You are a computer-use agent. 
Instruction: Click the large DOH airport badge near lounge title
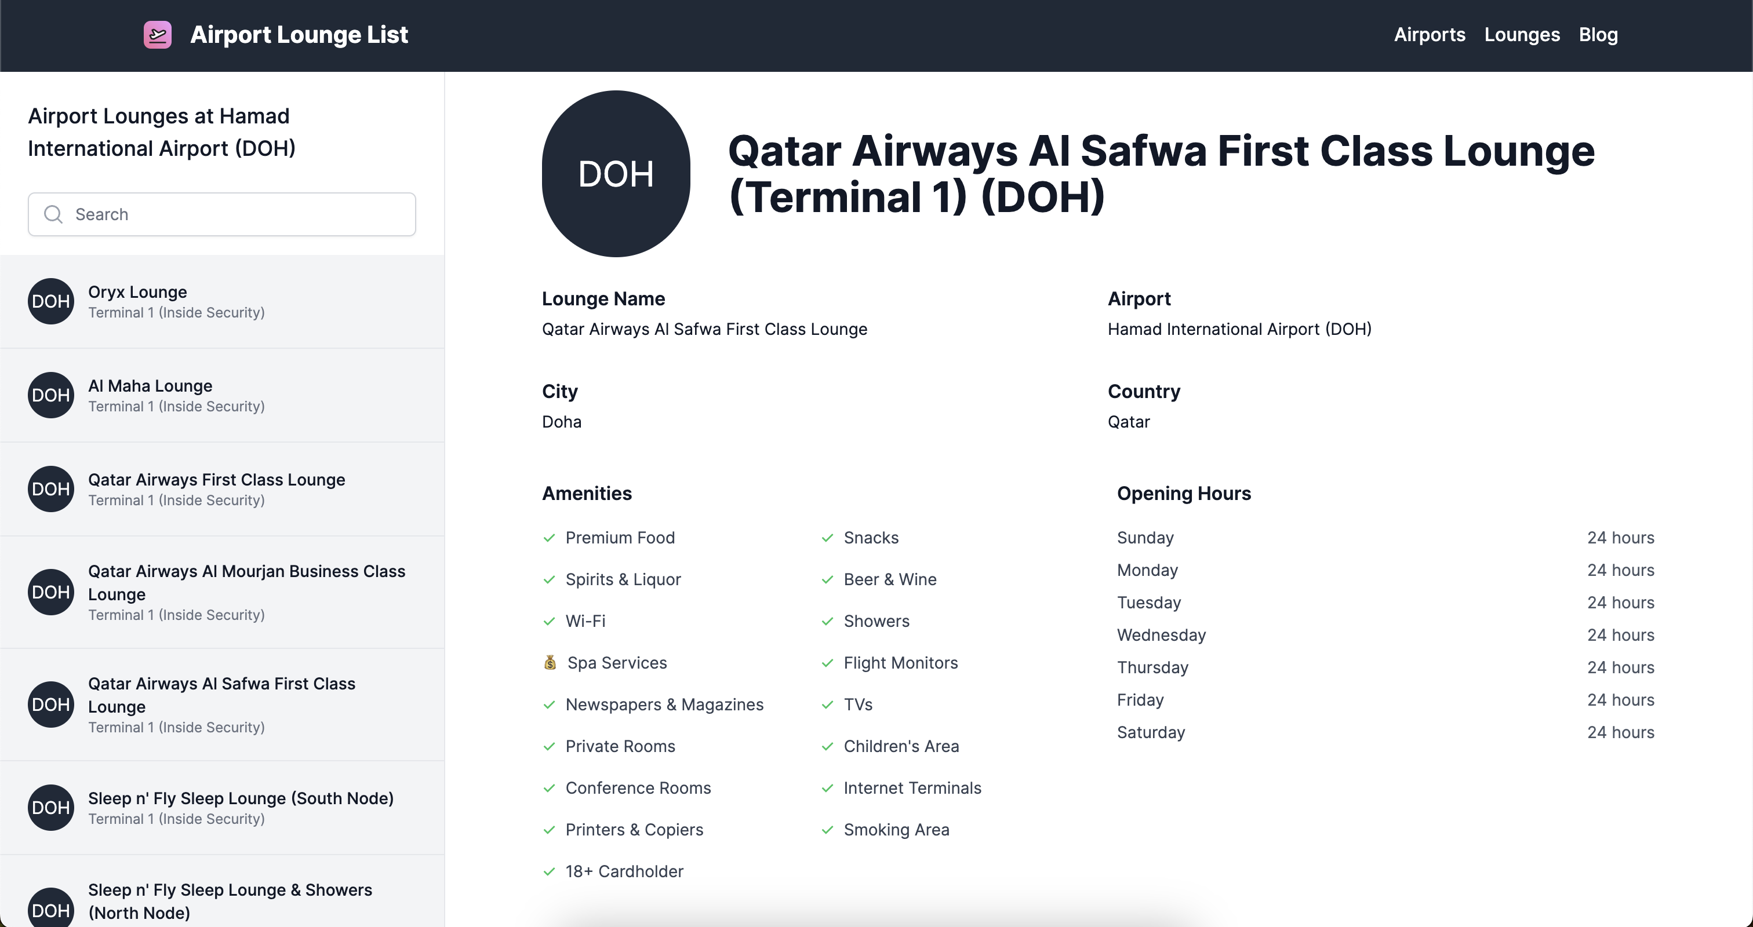616,173
